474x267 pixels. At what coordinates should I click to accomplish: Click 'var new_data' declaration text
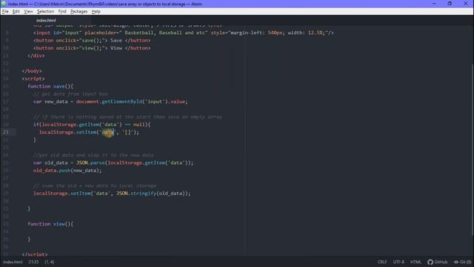pyautogui.click(x=50, y=102)
